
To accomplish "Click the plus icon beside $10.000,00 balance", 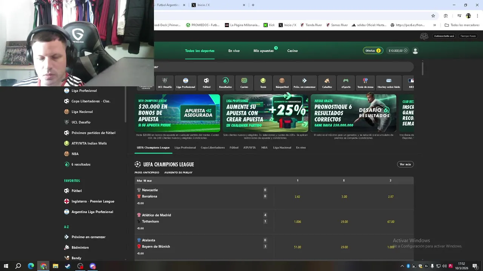I will (x=406, y=50).
